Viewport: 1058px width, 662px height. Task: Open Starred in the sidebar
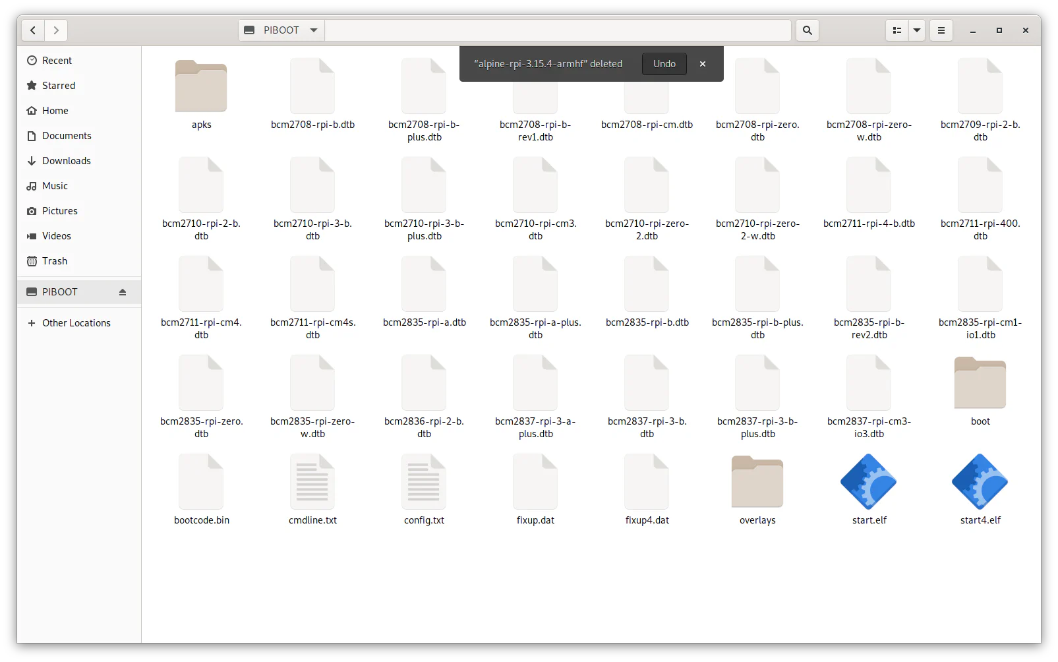coord(79,86)
